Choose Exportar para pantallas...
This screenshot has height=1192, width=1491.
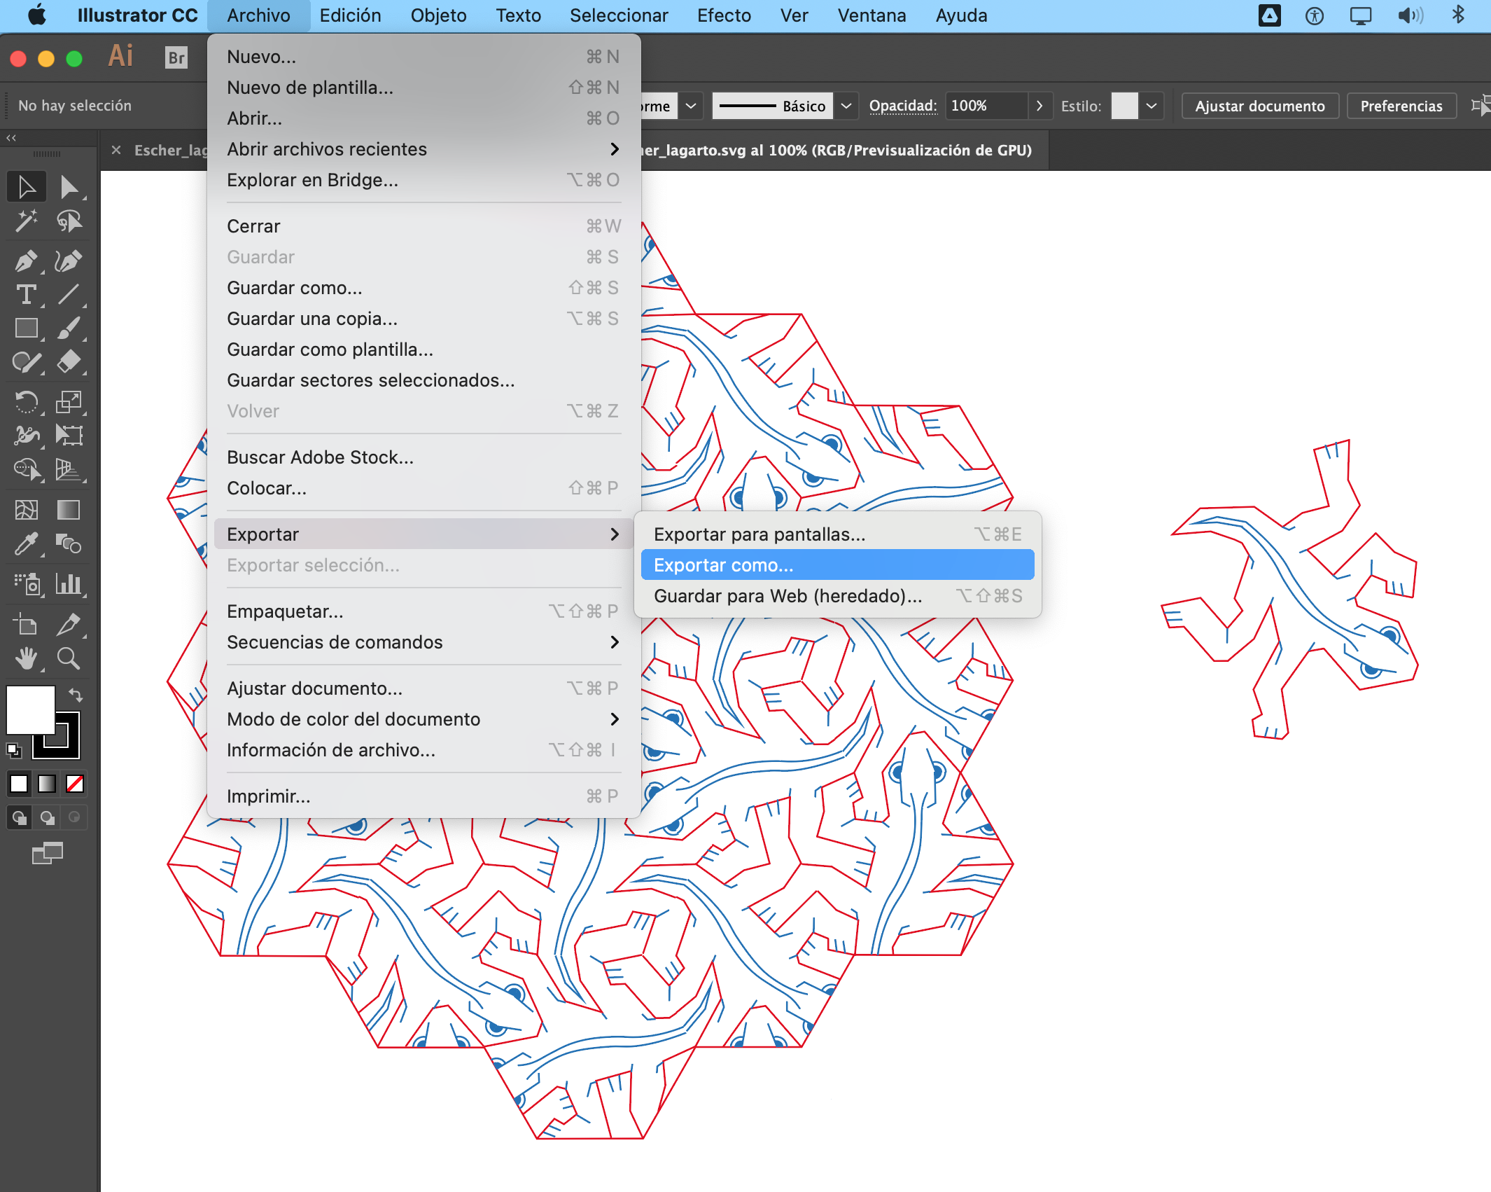pos(837,534)
